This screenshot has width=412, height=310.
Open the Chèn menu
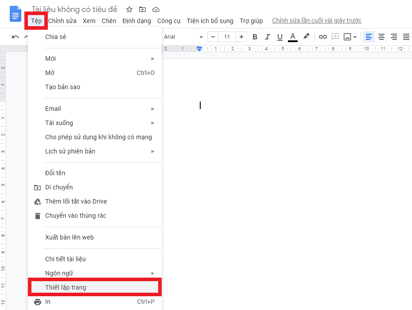109,21
